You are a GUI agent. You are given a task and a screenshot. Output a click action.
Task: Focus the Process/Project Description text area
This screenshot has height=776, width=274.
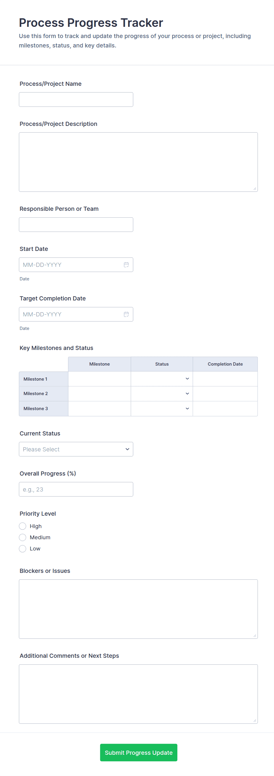pos(138,162)
